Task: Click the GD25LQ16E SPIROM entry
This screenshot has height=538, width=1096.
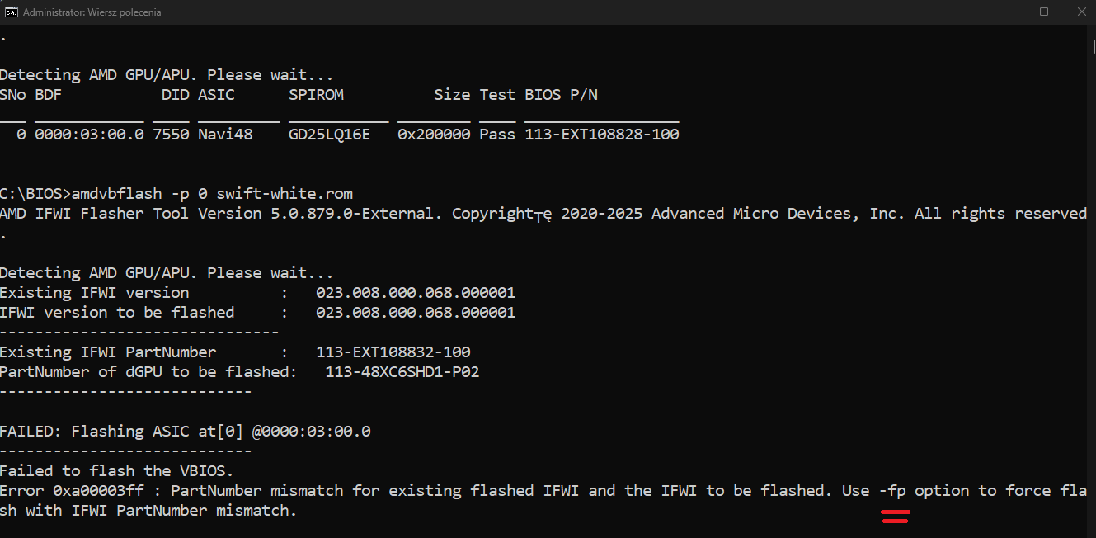Action: click(x=330, y=134)
